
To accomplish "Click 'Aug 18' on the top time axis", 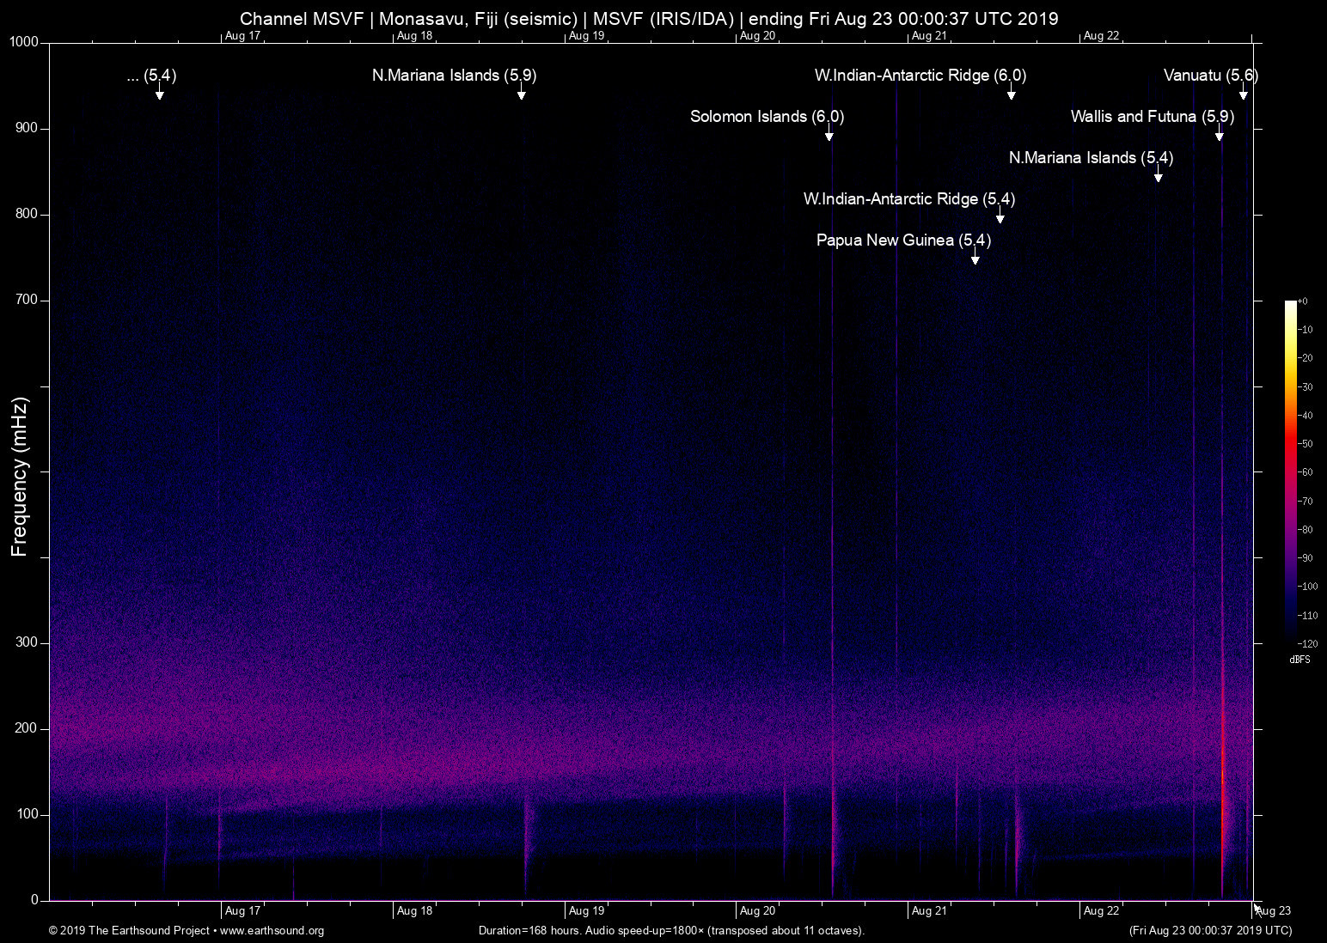I will [414, 36].
